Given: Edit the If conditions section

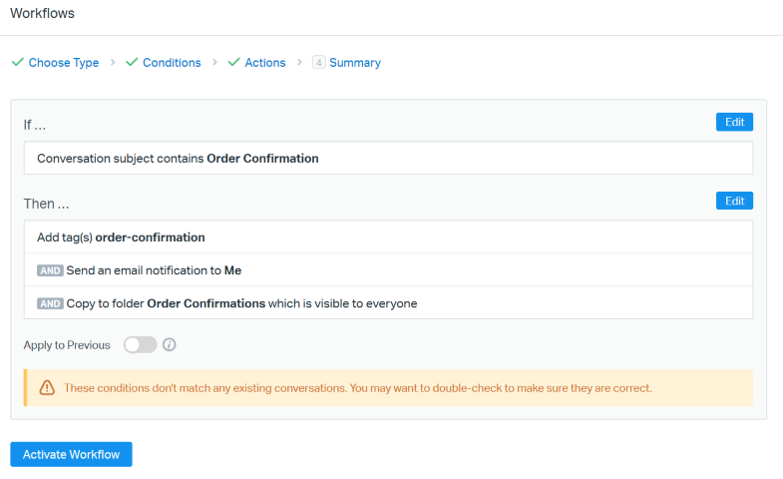Looking at the screenshot, I should [734, 122].
